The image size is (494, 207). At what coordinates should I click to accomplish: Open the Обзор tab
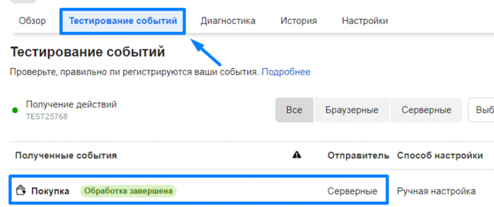click(32, 21)
